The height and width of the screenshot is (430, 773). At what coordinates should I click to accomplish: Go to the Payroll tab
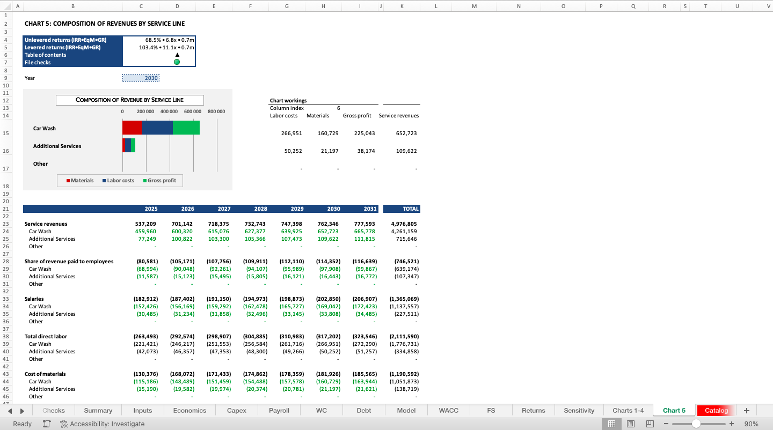[x=279, y=411]
